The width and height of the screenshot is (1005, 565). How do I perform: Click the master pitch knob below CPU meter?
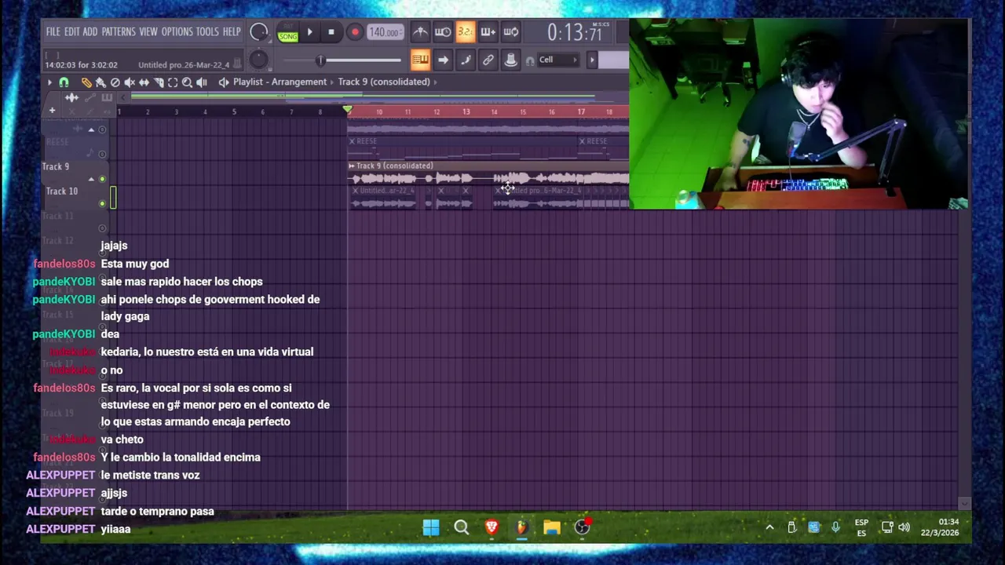(258, 60)
